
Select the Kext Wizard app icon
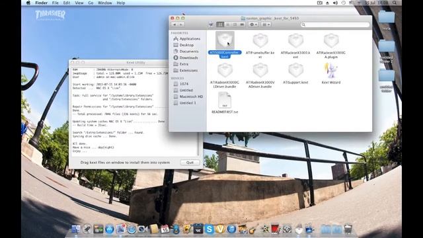[x=330, y=70]
